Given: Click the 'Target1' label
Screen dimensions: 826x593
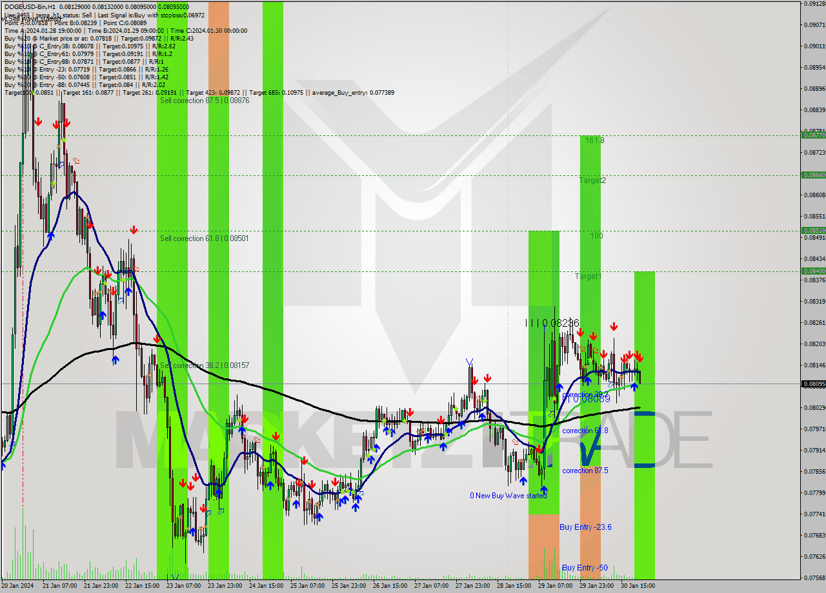Looking at the screenshot, I should (x=589, y=277).
